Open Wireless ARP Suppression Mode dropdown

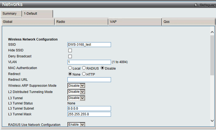pos(76,86)
